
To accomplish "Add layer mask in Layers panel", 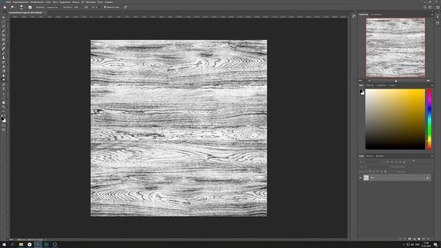I will [409, 239].
